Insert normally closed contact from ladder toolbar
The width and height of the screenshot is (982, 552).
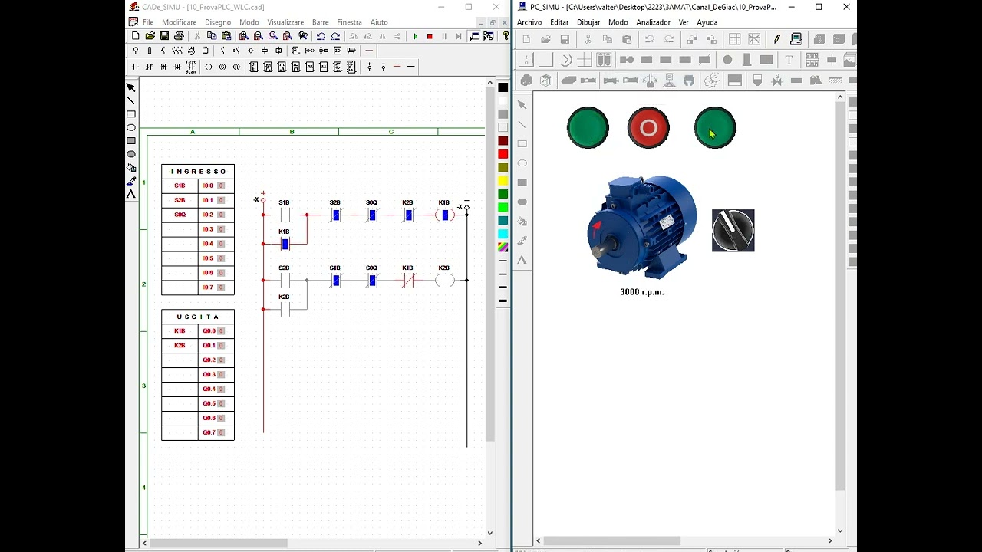click(149, 67)
